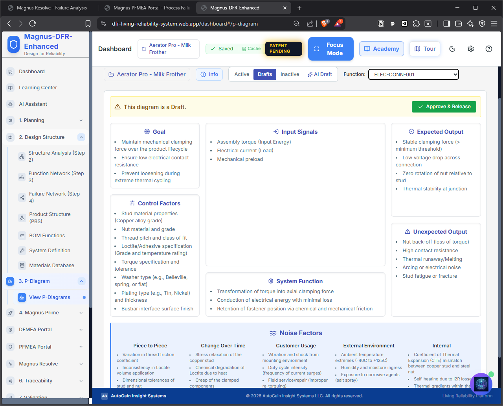This screenshot has width=503, height=406.
Task: Click the Structure Analysis sidebar icon
Action: 22,156
